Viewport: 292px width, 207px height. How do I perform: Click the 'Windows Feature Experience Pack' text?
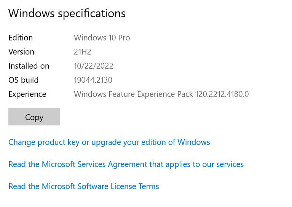coord(133,94)
